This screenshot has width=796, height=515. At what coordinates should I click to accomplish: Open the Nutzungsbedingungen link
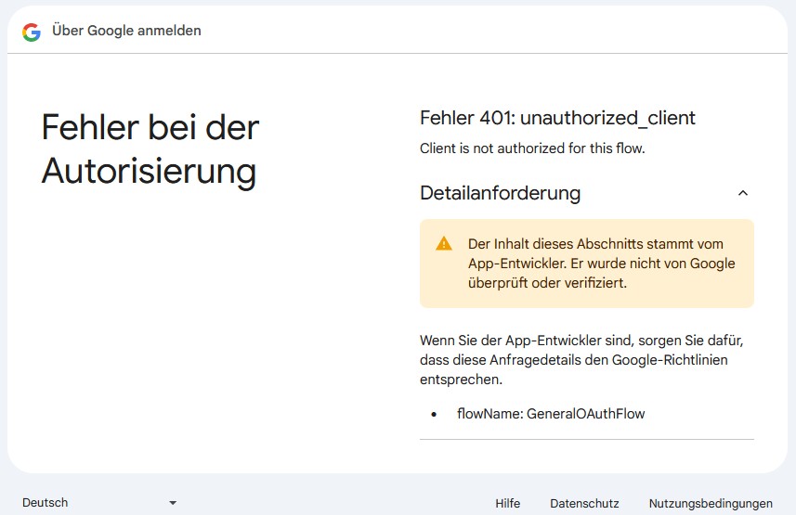tap(711, 503)
